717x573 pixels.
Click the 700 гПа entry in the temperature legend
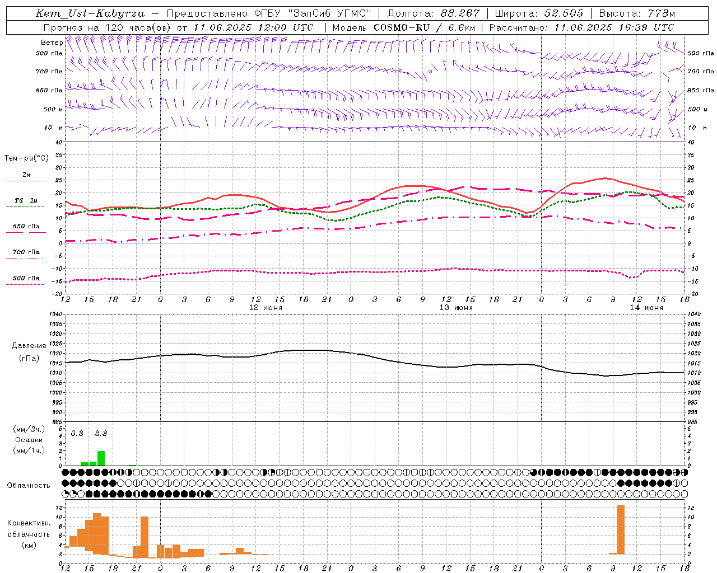tap(26, 252)
